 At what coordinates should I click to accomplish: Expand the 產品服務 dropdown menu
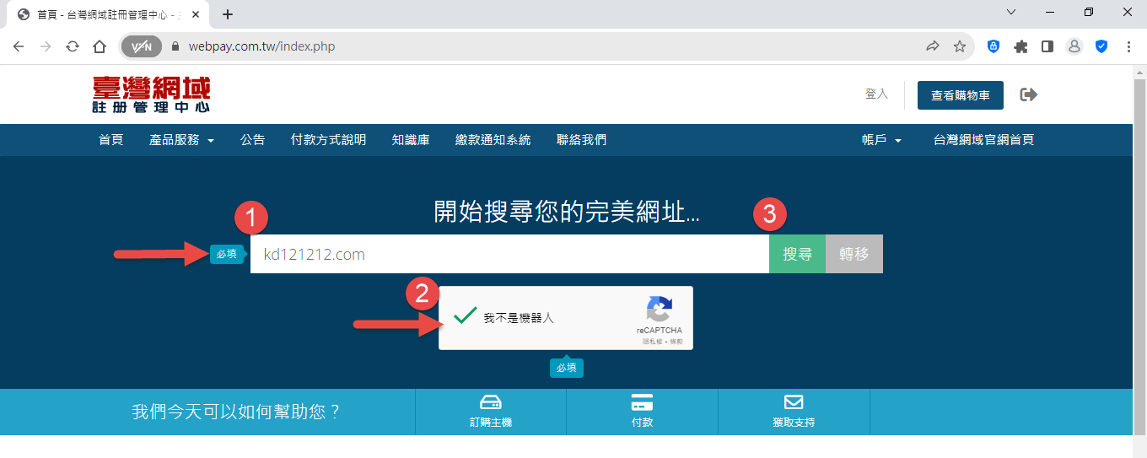pyautogui.click(x=181, y=140)
